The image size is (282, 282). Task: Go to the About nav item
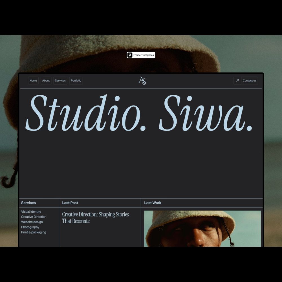[46, 81]
